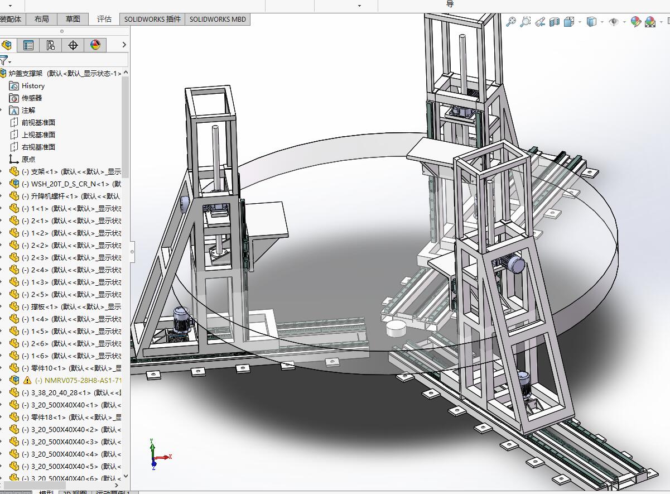Screen dimensions: 670x494
Task: Switch to the DimXpertManager crosshair tab
Action: coord(73,45)
